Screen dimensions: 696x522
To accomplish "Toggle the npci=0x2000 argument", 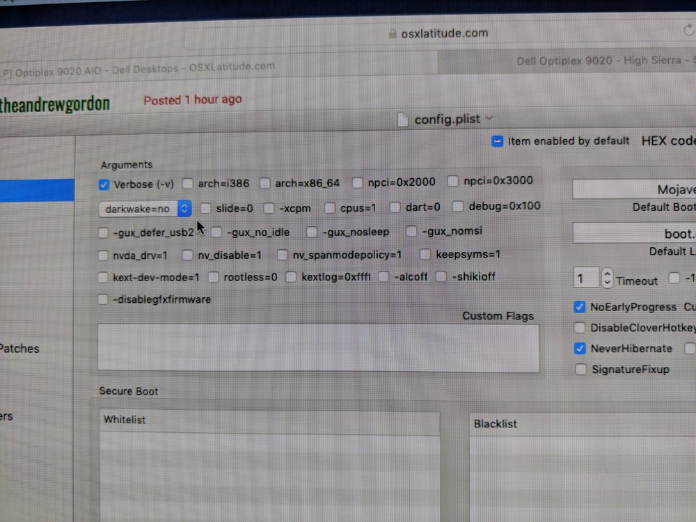I will click(357, 182).
